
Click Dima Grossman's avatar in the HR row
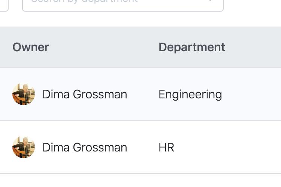[24, 147]
